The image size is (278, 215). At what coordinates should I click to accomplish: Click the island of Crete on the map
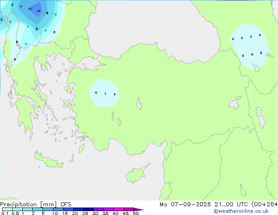pyautogui.click(x=49, y=160)
